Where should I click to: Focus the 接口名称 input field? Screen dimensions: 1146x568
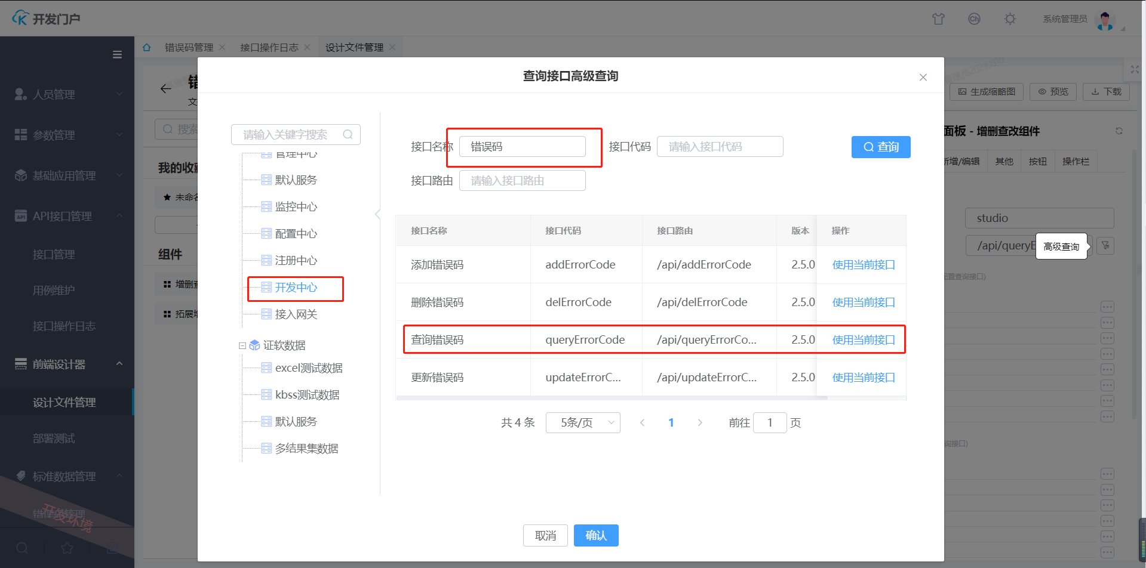point(522,147)
